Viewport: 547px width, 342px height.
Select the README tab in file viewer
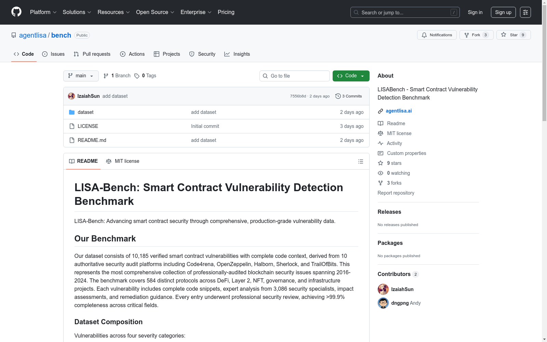[83, 161]
